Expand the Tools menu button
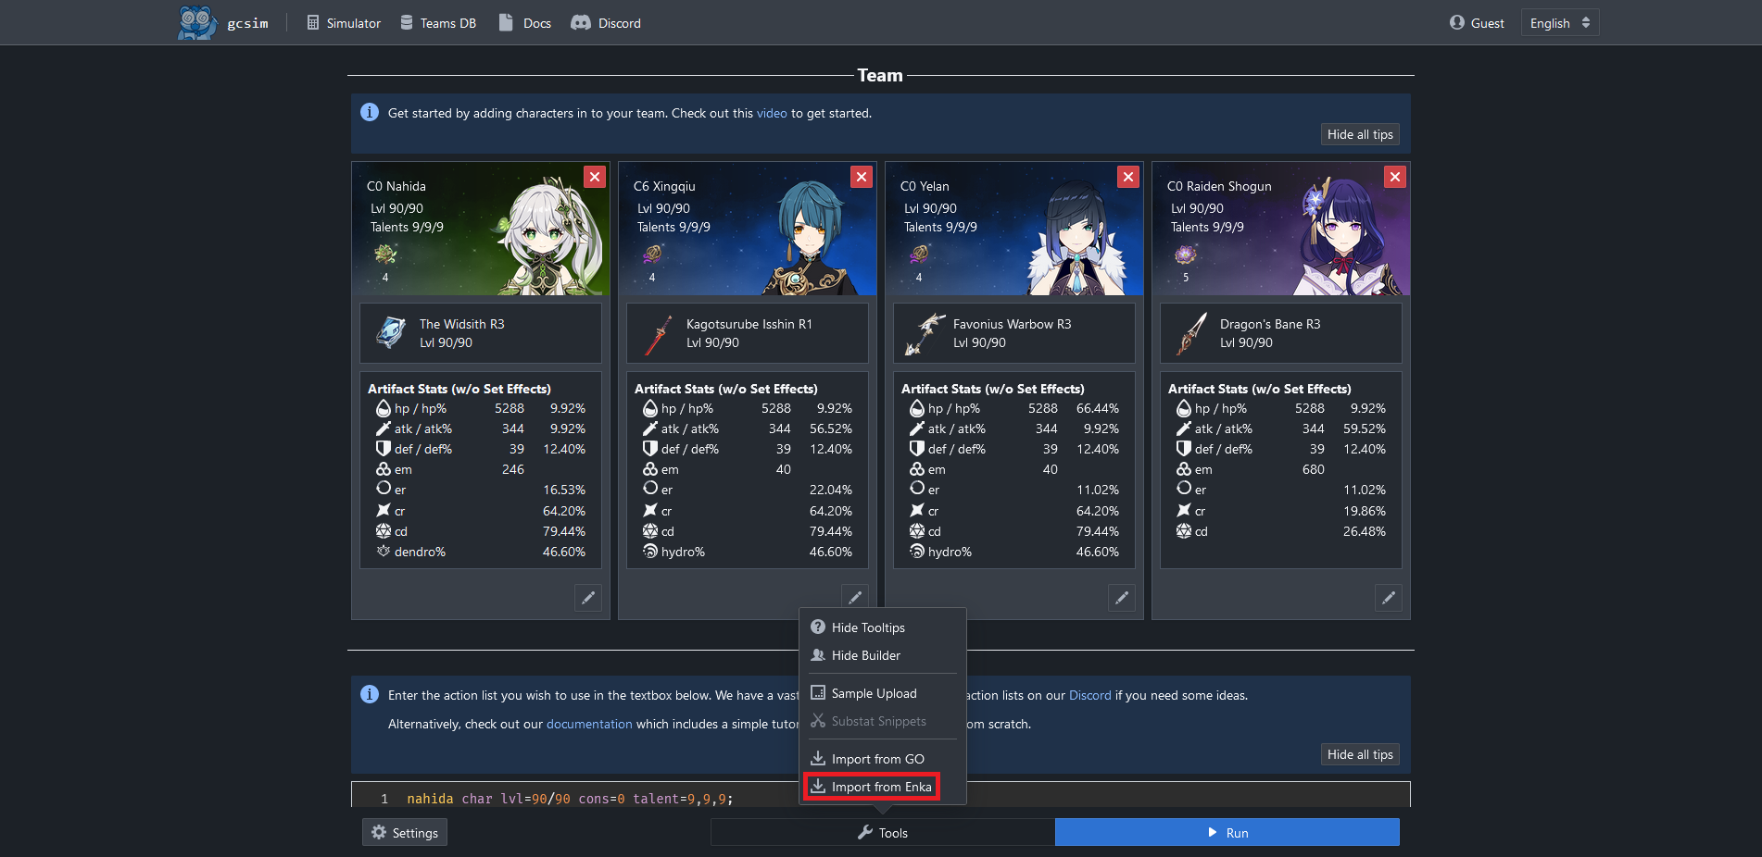 click(883, 833)
